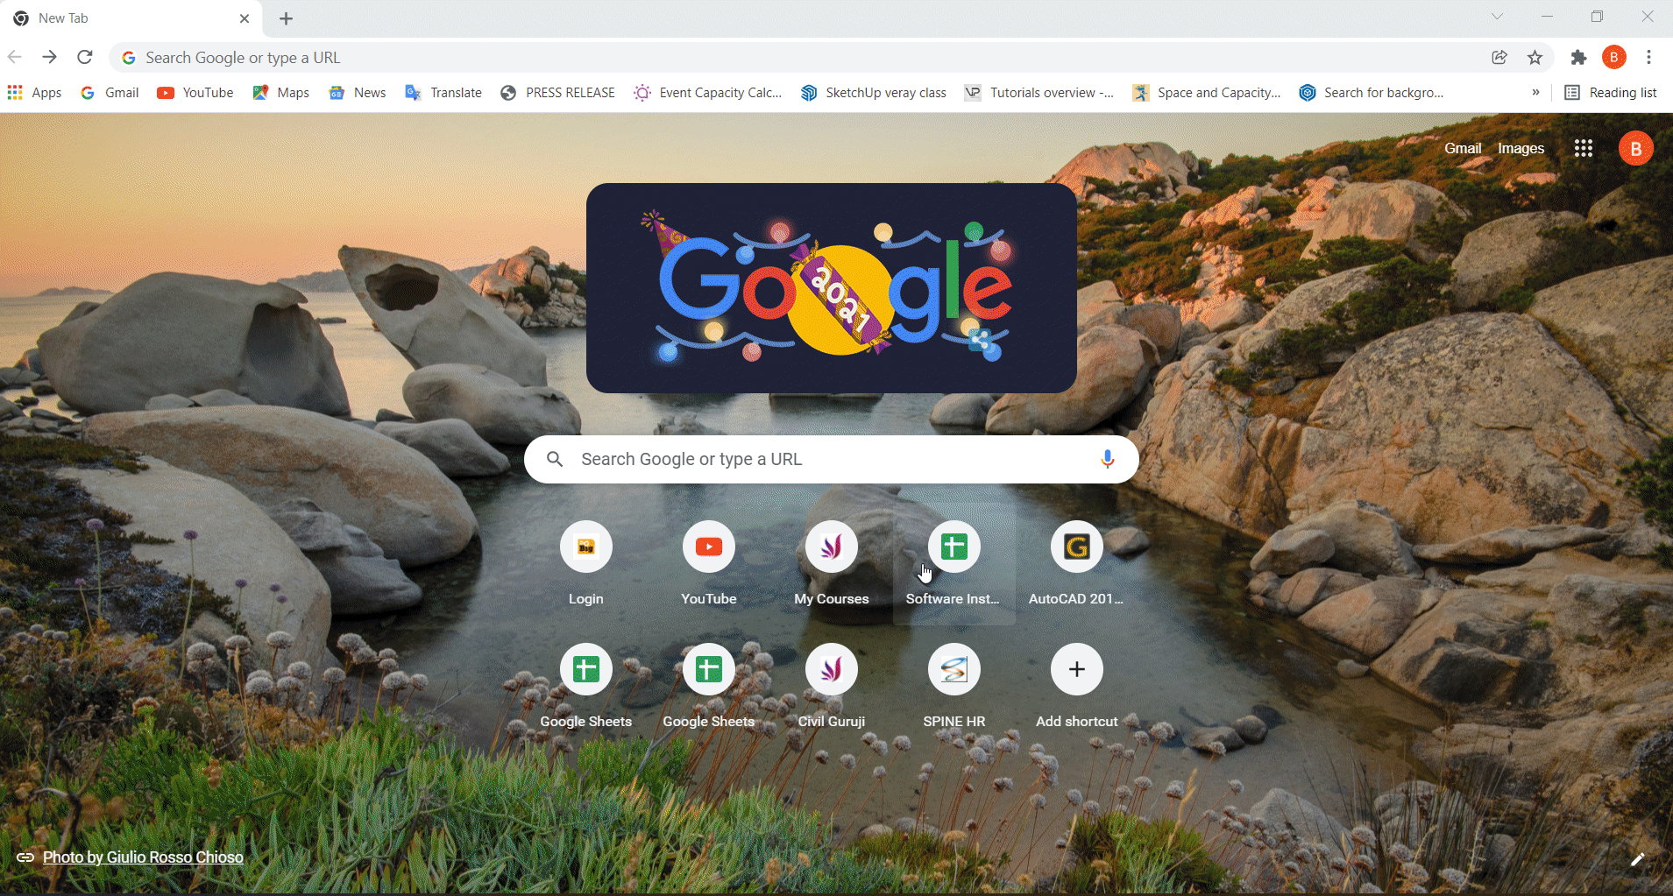The image size is (1673, 896).
Task: Open the Civil Guruji shortcut
Action: point(832,687)
